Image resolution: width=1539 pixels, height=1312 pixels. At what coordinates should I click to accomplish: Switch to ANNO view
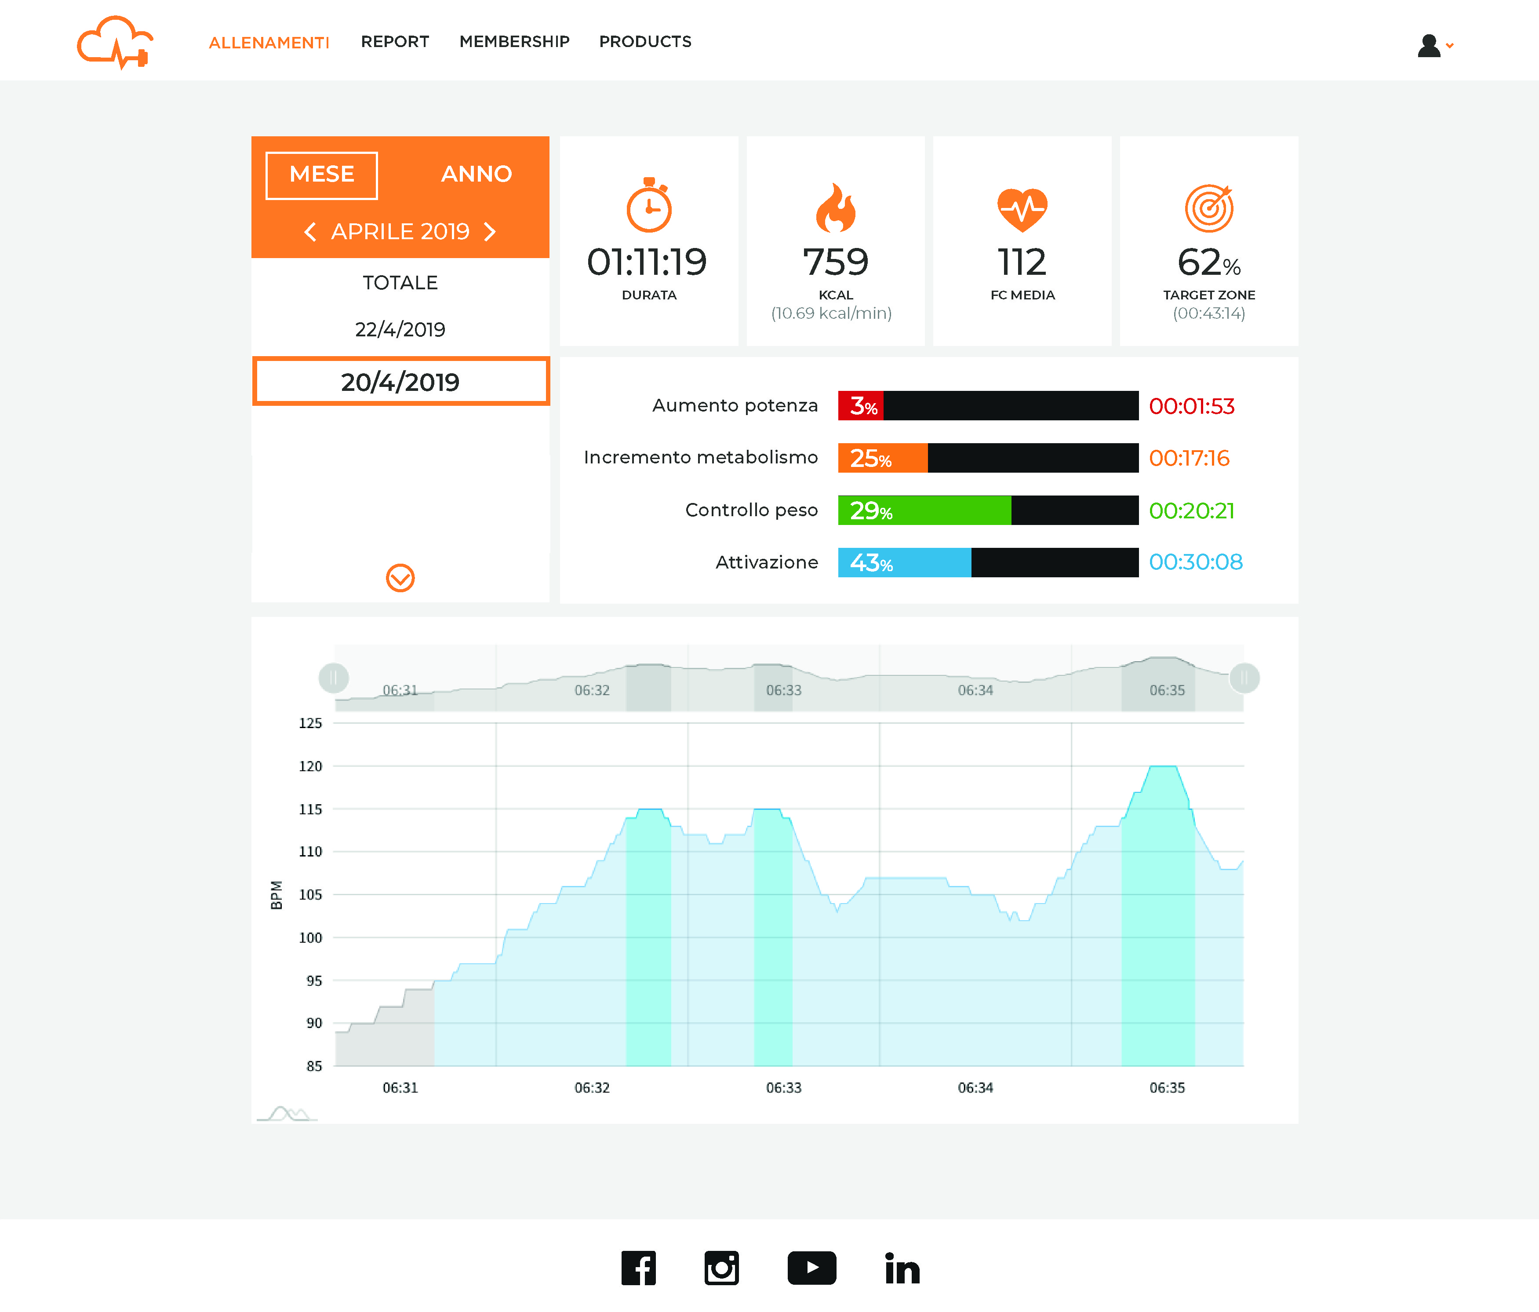click(476, 175)
